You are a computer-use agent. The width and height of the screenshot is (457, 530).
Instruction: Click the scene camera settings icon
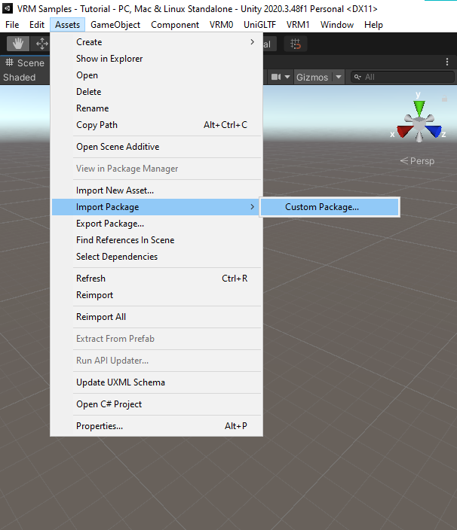276,77
